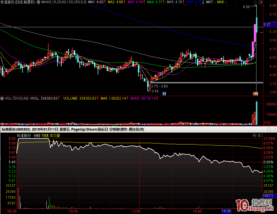Click the 14:28 time marker on axis
The height and width of the screenshot is (214, 277).
pyautogui.click(x=226, y=211)
